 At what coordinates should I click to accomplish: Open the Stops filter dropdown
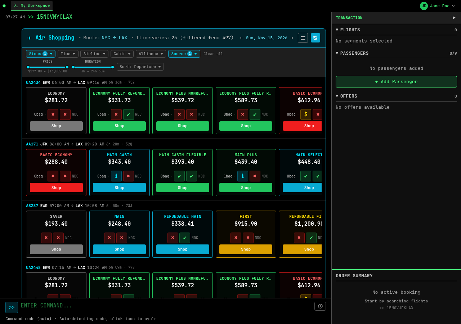(x=41, y=54)
